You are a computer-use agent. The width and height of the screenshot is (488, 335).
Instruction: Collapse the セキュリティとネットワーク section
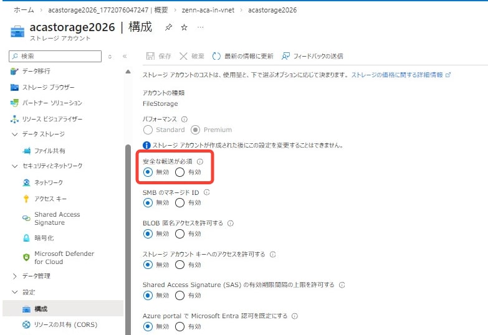coord(14,166)
